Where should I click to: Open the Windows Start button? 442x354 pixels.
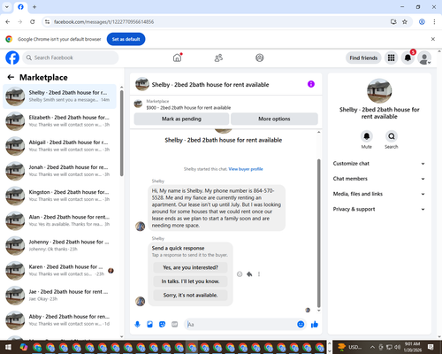click(8, 347)
